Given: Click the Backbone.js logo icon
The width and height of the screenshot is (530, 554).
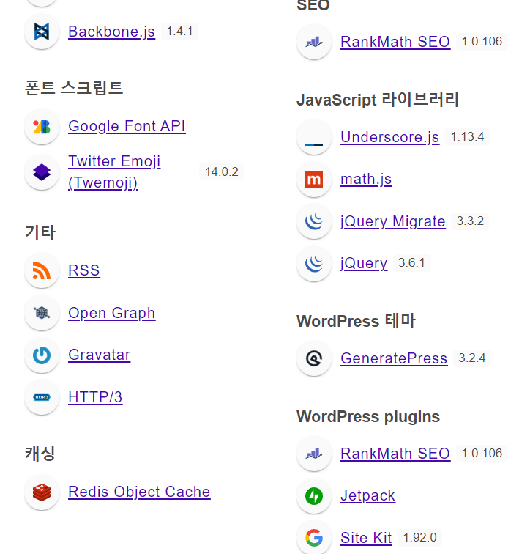Looking at the screenshot, I should 42,32.
